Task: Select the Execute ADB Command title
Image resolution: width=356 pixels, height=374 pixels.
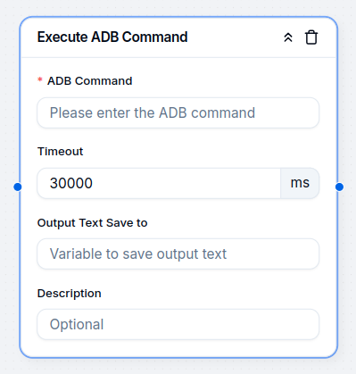Action: (x=112, y=37)
